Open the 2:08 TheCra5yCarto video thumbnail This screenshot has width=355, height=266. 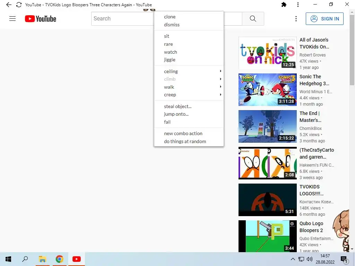pyautogui.click(x=267, y=163)
